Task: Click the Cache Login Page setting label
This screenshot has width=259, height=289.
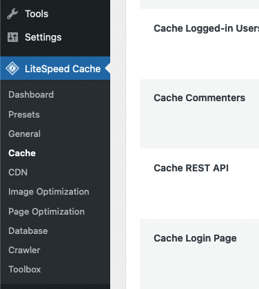Action: coord(195,238)
